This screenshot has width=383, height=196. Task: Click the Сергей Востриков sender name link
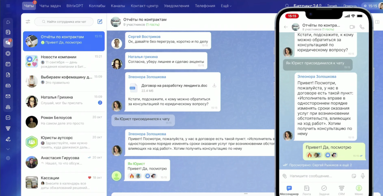coord(144,37)
